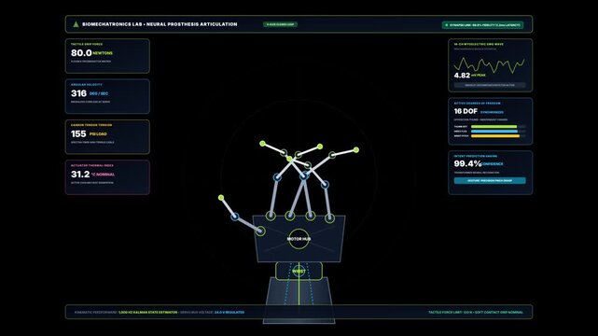Click the 4.82 mV peak reading

[x=469, y=76]
